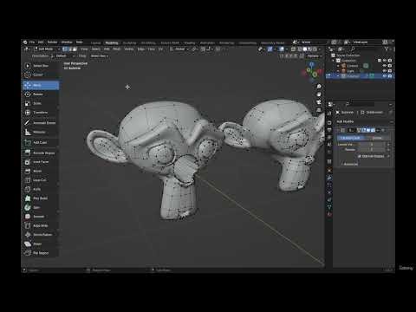Click the pan view hand icon
Image resolution: width=416 pixels, height=312 pixels.
319,94
